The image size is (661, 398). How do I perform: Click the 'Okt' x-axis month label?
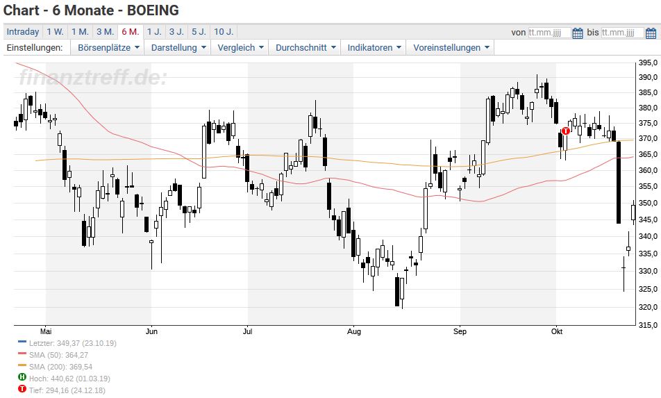556,331
